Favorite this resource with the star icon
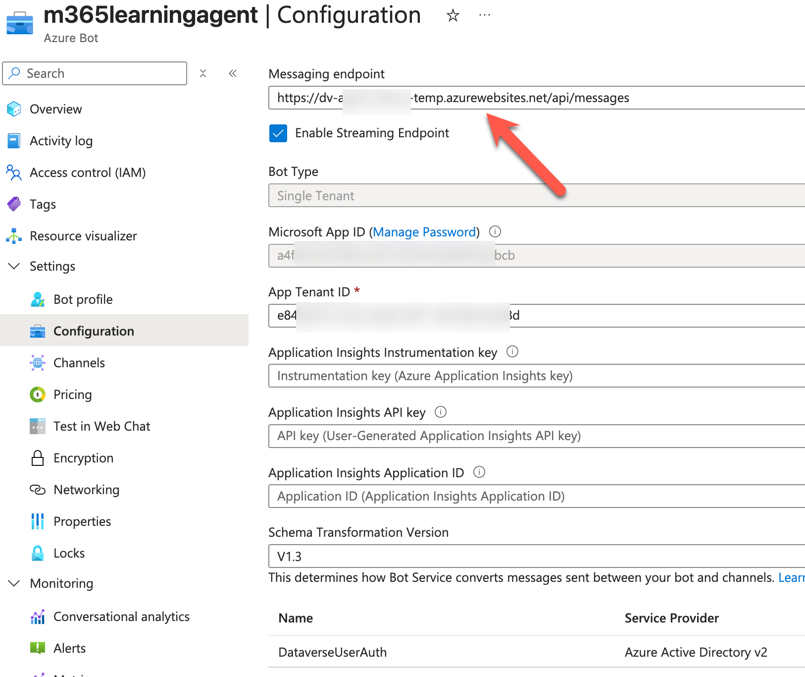 453,15
